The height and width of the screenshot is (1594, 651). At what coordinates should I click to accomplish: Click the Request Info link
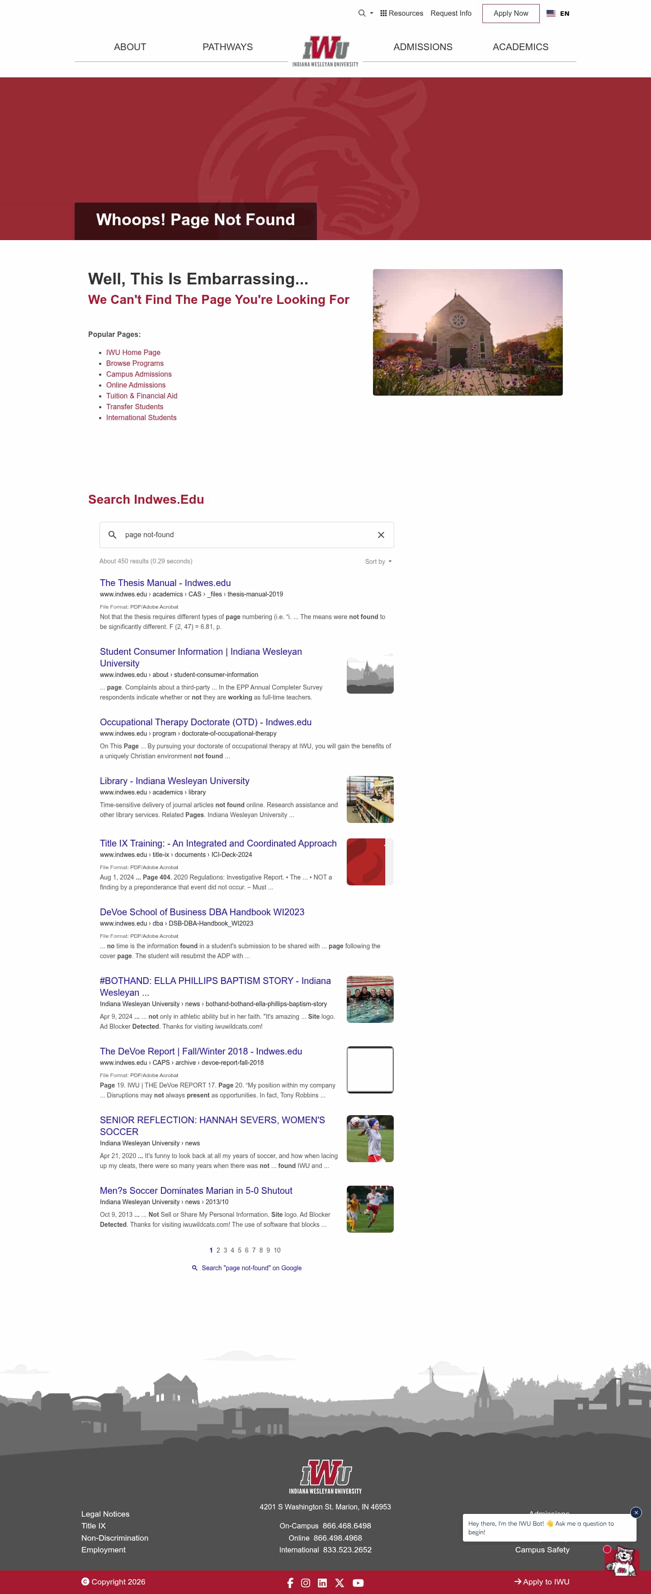click(451, 13)
